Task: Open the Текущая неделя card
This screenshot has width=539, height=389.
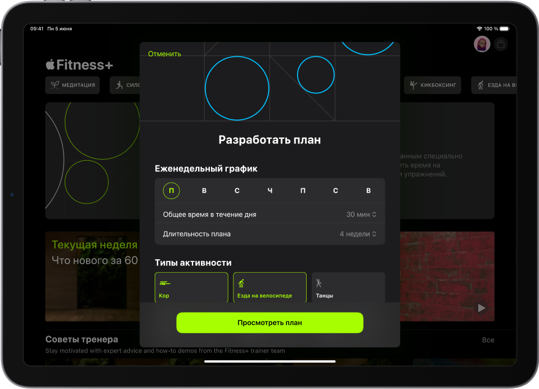Action: click(x=92, y=277)
